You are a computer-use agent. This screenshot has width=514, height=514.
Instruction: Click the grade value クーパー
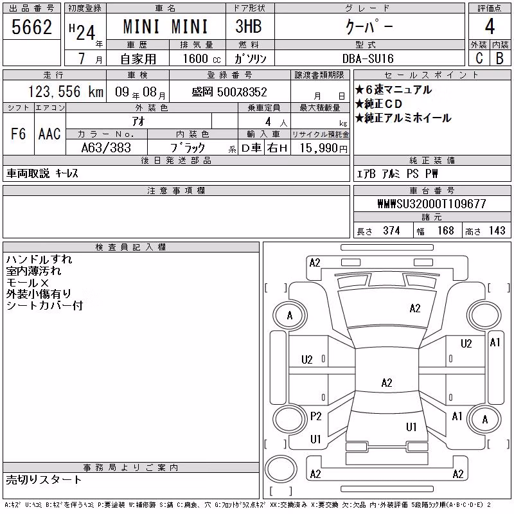point(369,26)
